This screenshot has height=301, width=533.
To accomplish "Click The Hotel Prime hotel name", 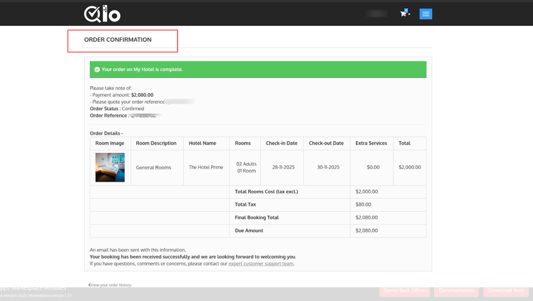I will tap(206, 167).
